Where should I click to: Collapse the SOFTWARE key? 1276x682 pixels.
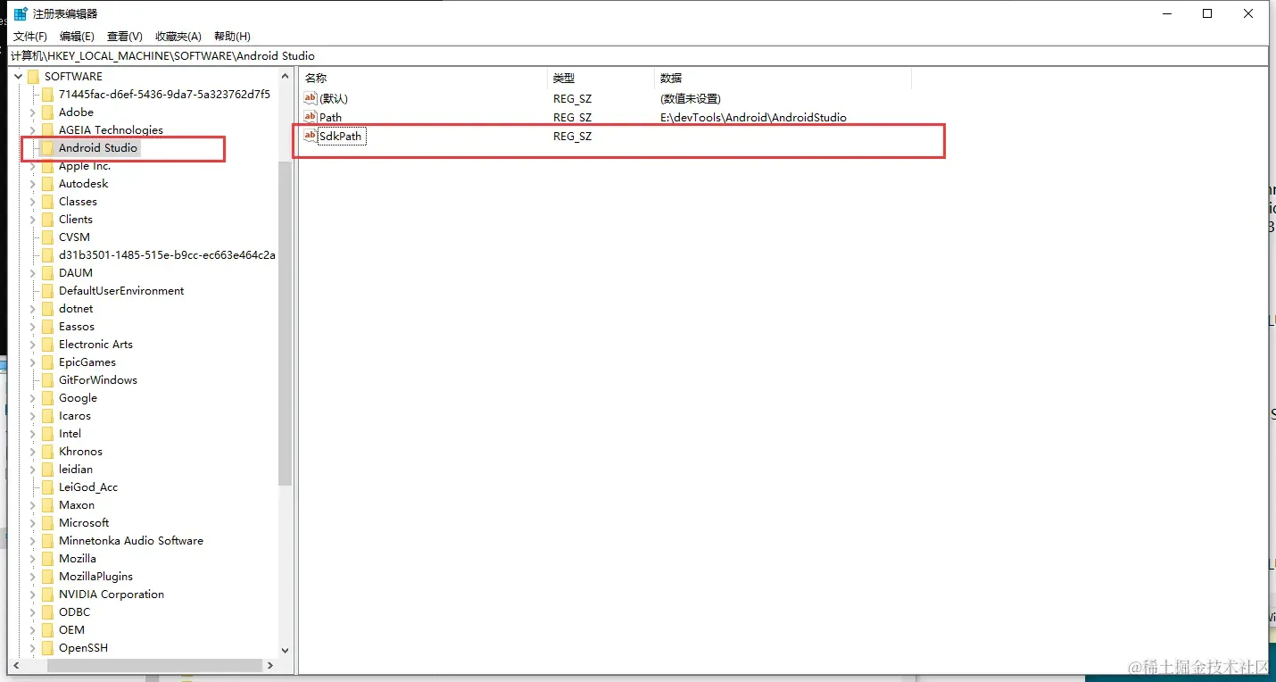pos(18,77)
